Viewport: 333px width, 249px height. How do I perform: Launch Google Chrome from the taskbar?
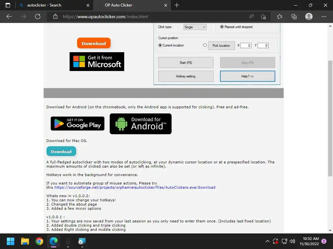click(x=39, y=241)
